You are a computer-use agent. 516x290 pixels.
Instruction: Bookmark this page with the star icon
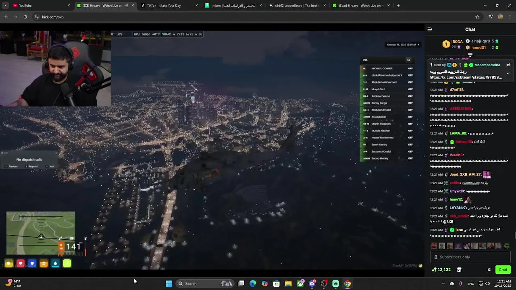pyautogui.click(x=477, y=17)
